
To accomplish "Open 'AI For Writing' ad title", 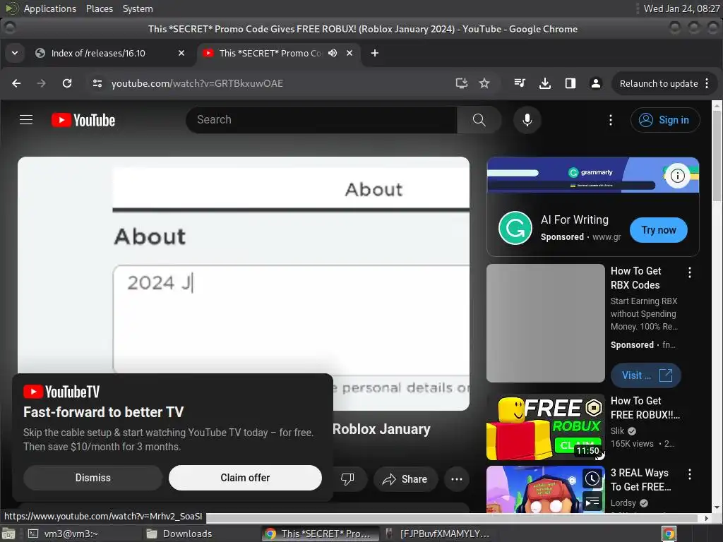I will pyautogui.click(x=575, y=220).
